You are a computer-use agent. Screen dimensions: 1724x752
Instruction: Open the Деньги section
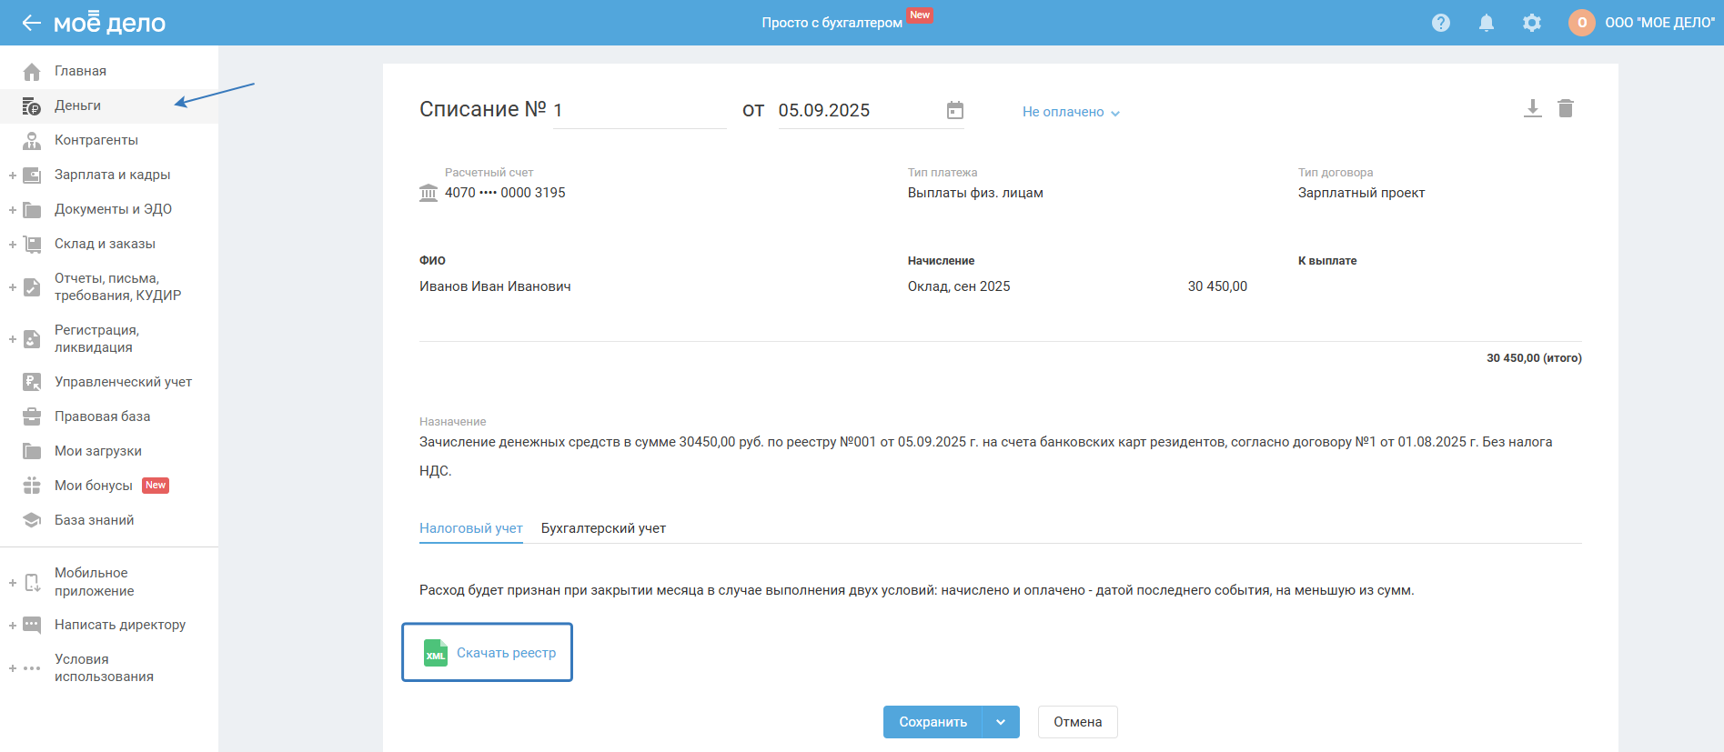pyautogui.click(x=77, y=105)
